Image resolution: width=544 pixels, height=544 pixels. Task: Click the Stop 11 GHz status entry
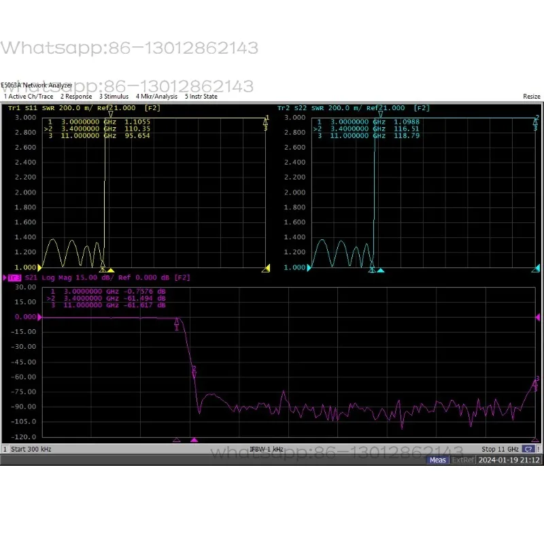click(x=500, y=449)
